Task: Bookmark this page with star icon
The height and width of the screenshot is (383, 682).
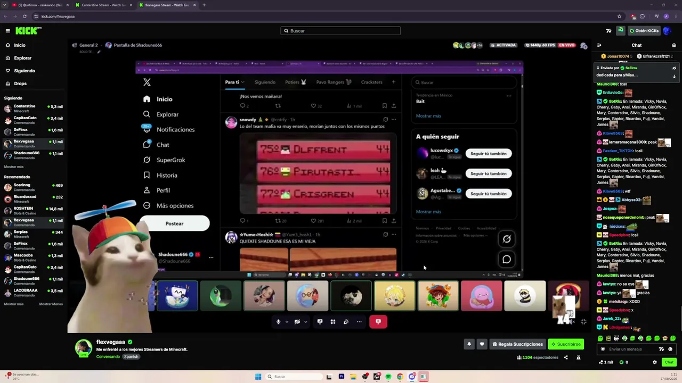Action: coord(619,16)
